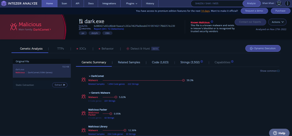Open DarkComet 222 Strings link
This screenshot has width=292, height=136.
click(133, 84)
